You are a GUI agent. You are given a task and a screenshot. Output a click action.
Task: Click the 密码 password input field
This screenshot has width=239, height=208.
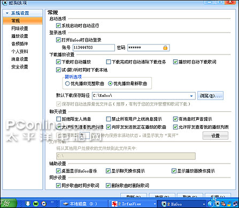pyautogui.click(x=148, y=48)
